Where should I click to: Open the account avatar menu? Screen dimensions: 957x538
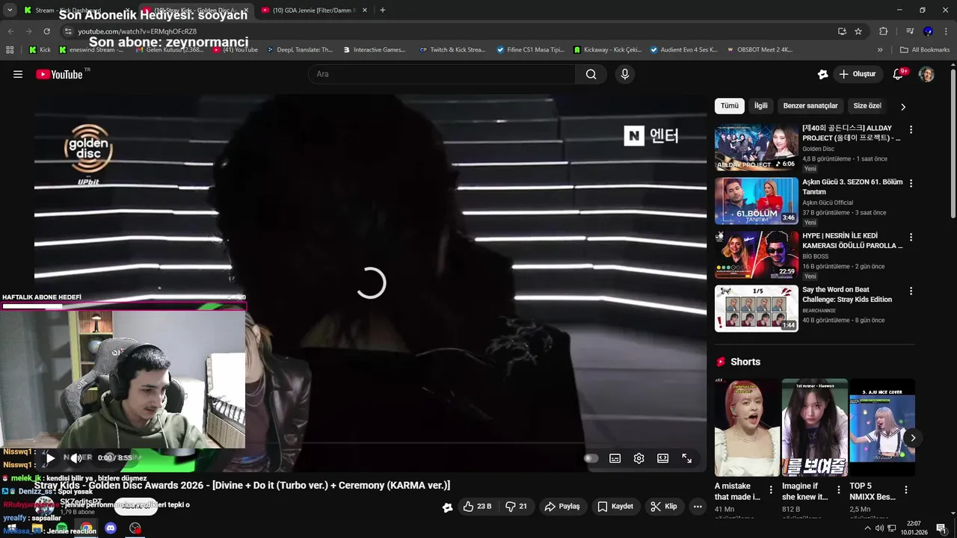tap(926, 74)
